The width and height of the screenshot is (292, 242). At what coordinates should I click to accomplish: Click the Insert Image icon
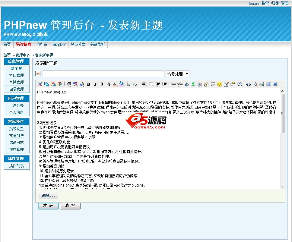(193, 84)
